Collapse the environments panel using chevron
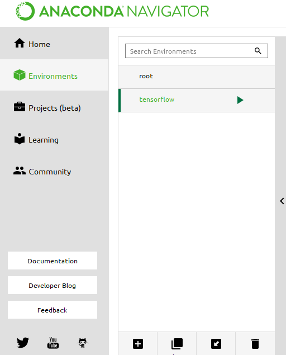286x355 pixels. pyautogui.click(x=282, y=201)
